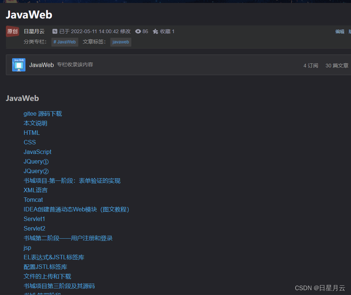Click the 86 view count

pyautogui.click(x=145, y=32)
